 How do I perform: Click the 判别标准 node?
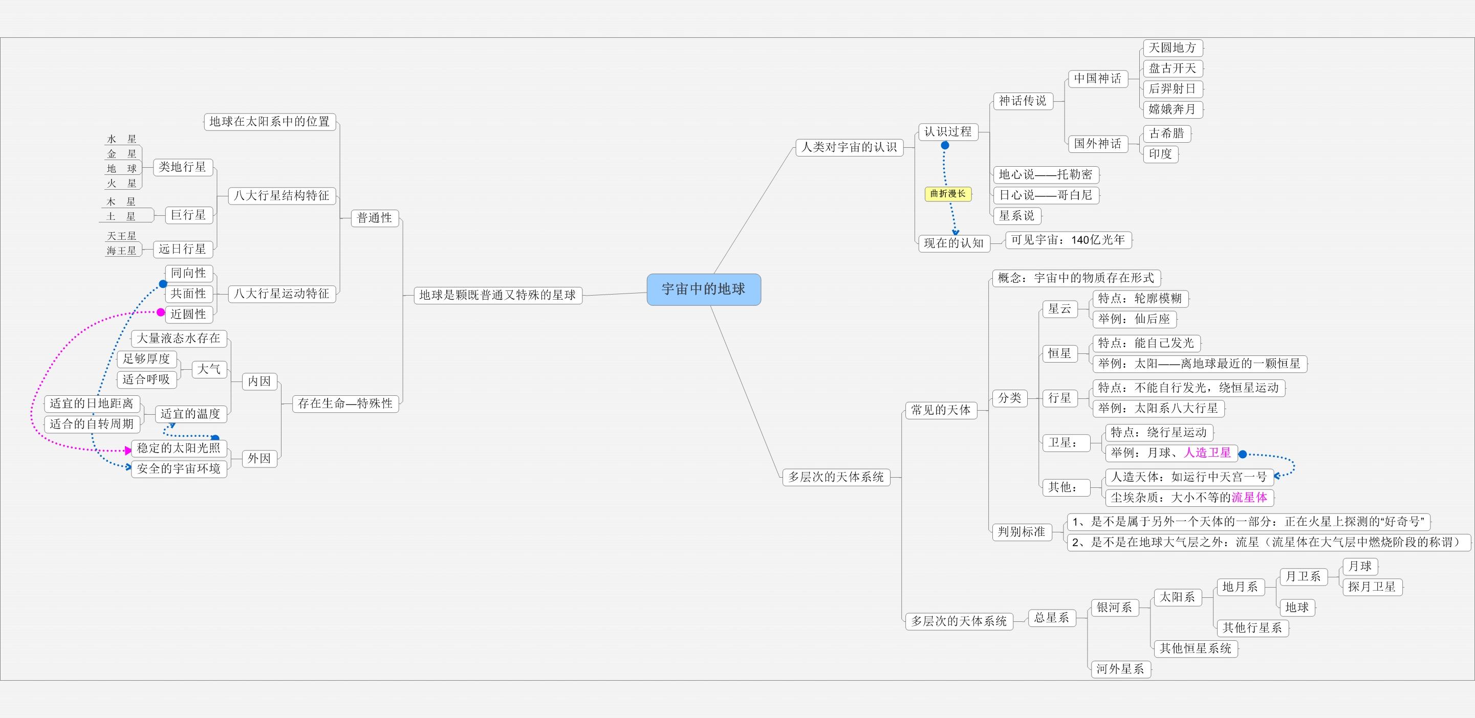[1022, 532]
